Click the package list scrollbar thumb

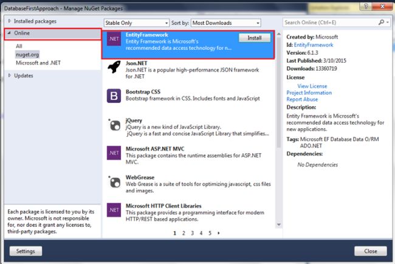tap(279, 92)
